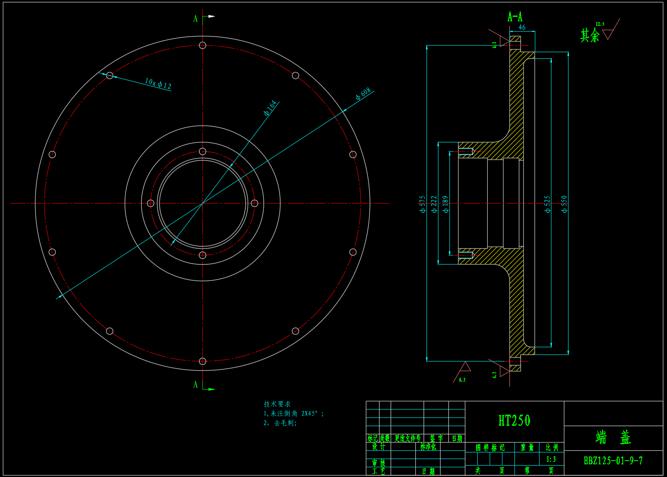Pick the 46 width dimension text

pyautogui.click(x=522, y=27)
